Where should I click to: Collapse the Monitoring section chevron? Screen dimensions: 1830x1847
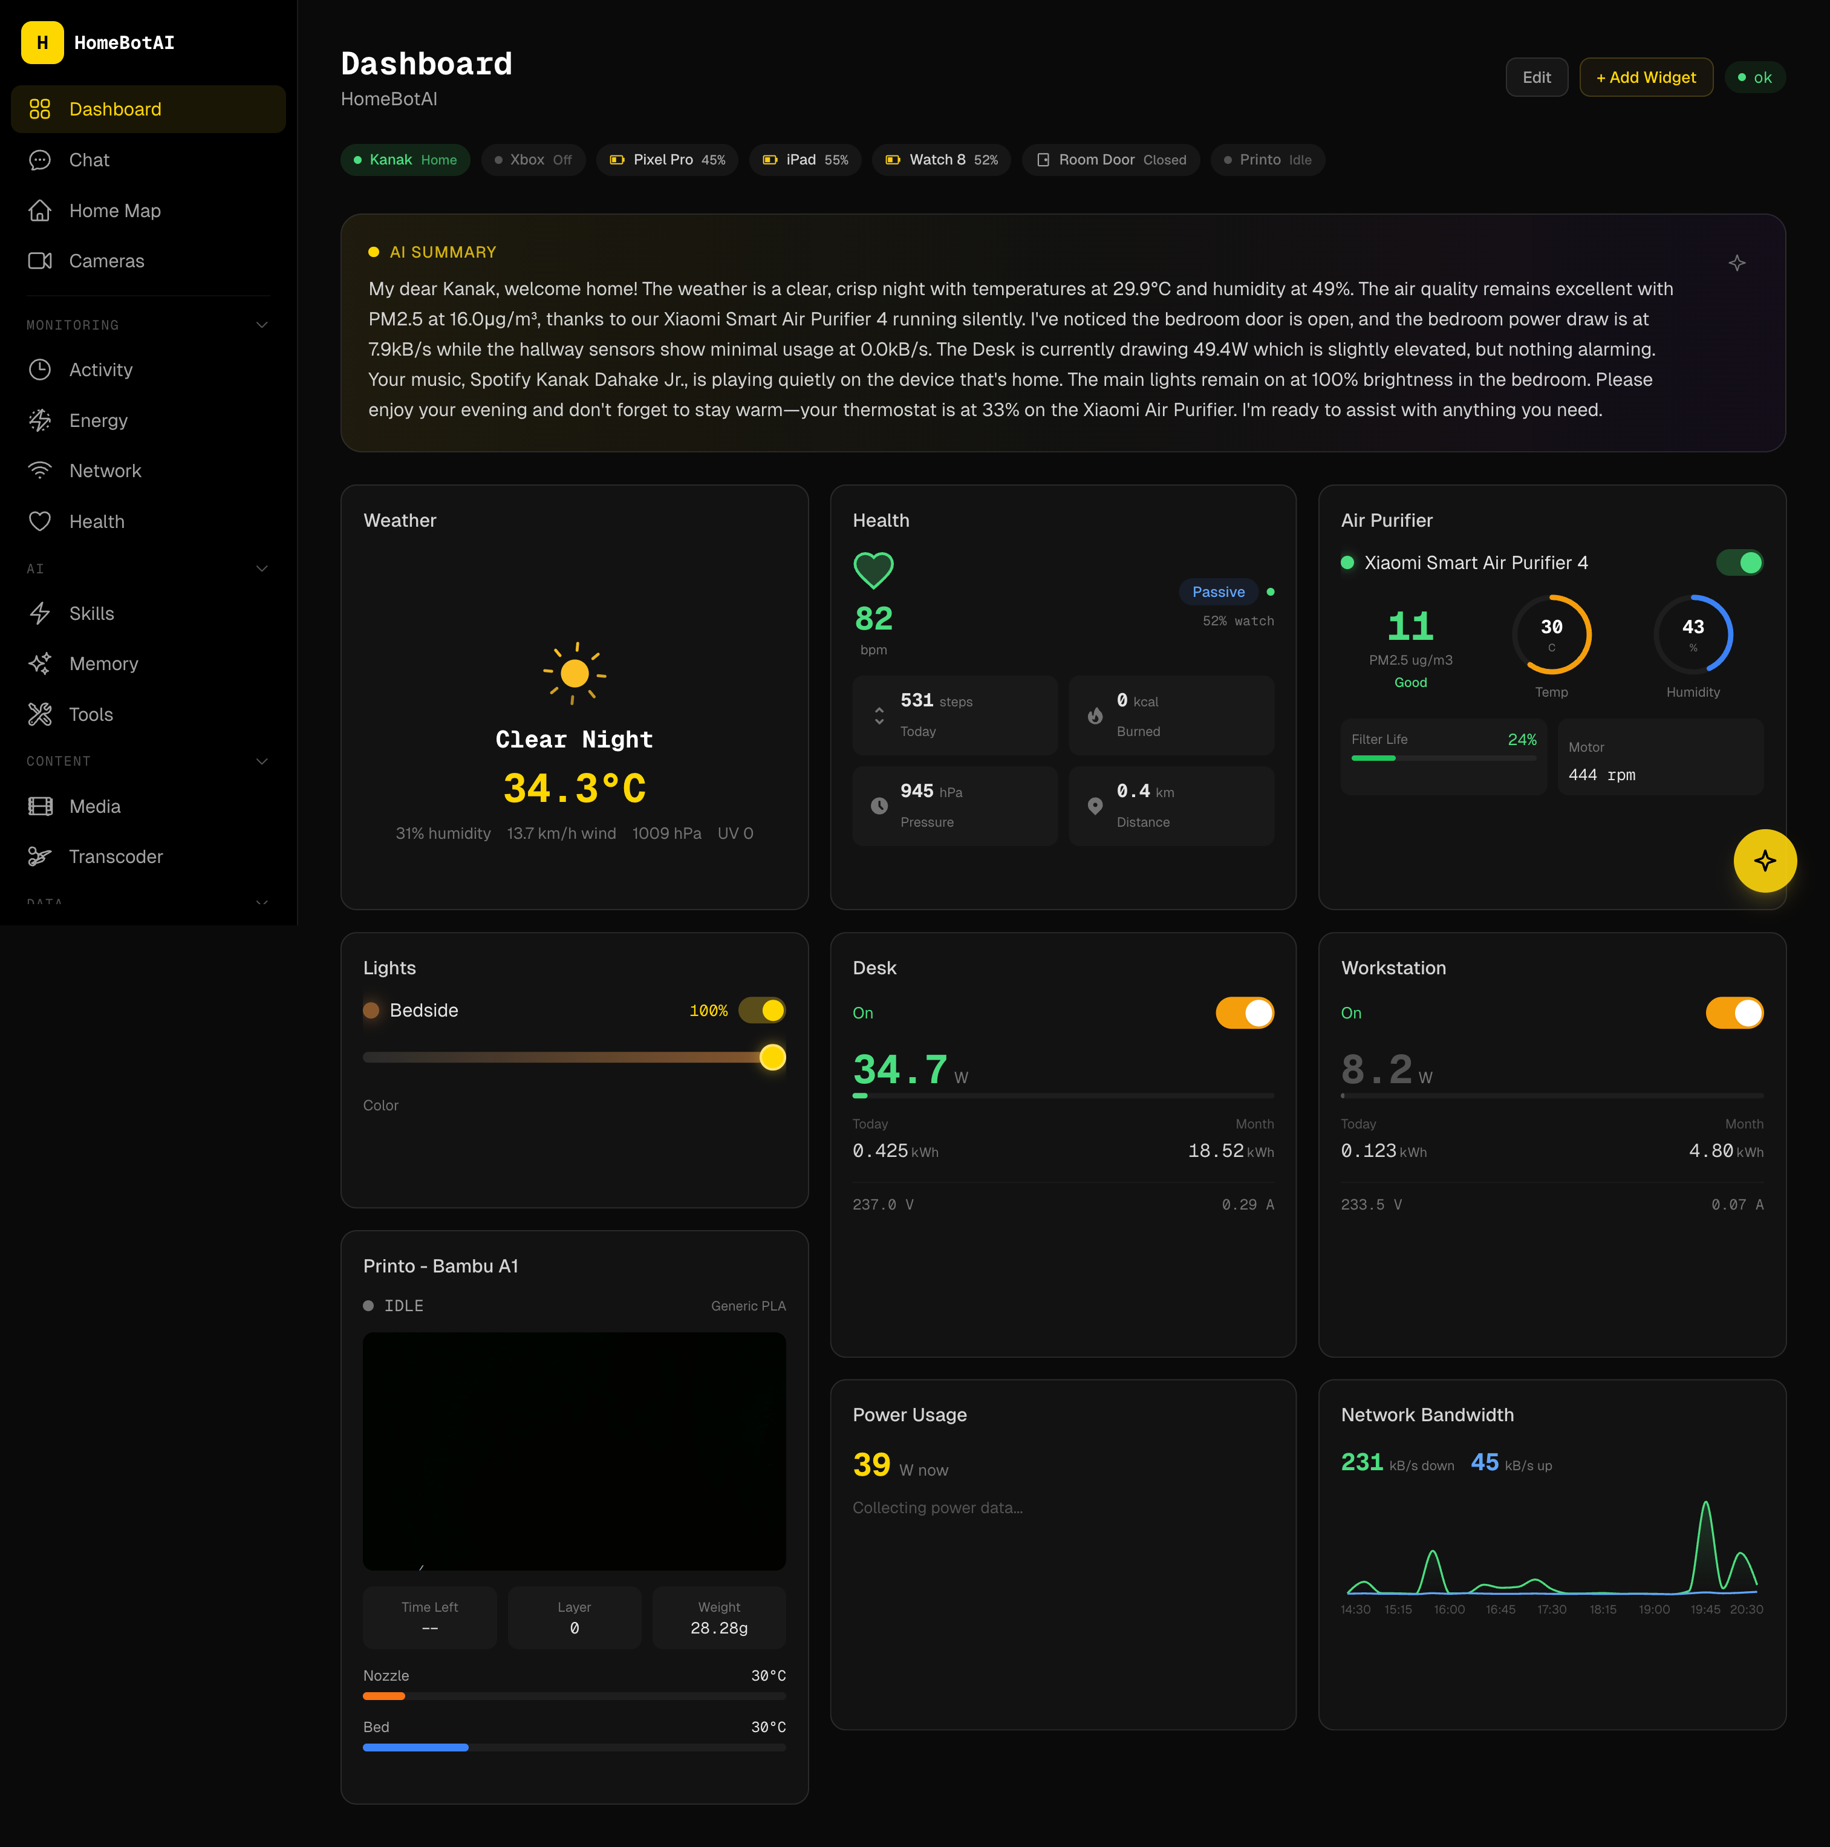click(x=262, y=325)
